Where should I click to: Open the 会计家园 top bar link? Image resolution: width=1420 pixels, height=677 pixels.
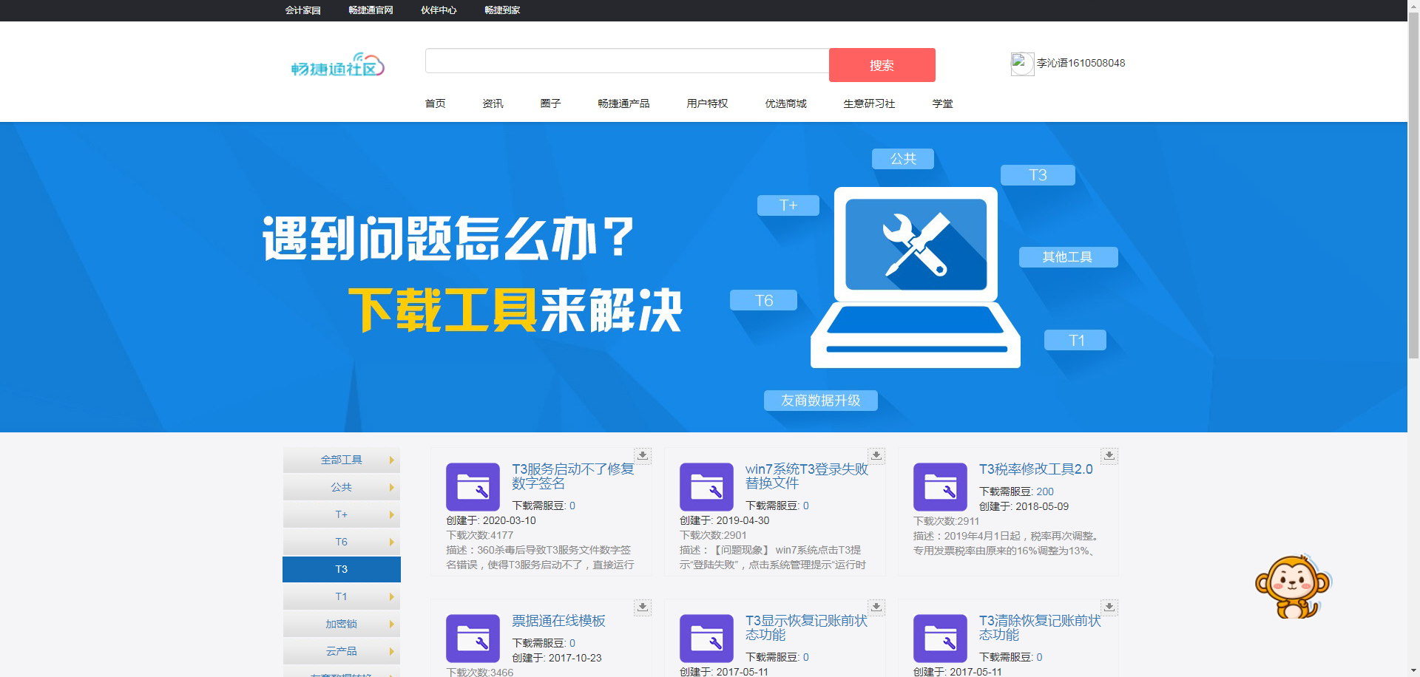(303, 10)
